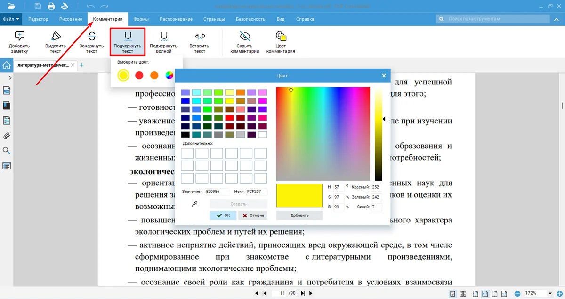This screenshot has width=565, height=299.
Task: Confirm color with the OK button
Action: pyautogui.click(x=223, y=215)
